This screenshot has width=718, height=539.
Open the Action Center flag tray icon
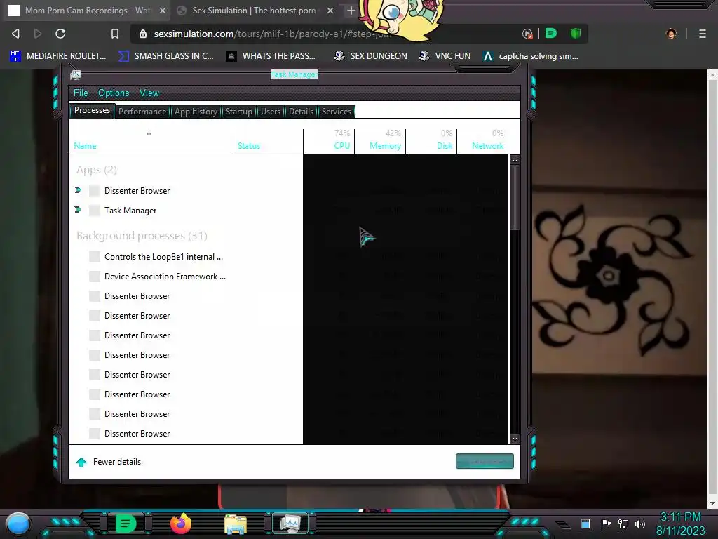pyautogui.click(x=607, y=524)
